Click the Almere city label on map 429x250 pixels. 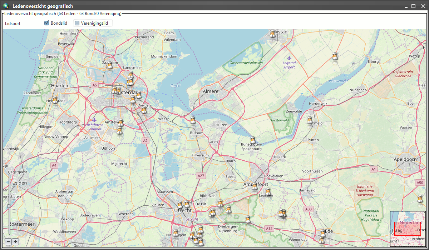coord(211,91)
